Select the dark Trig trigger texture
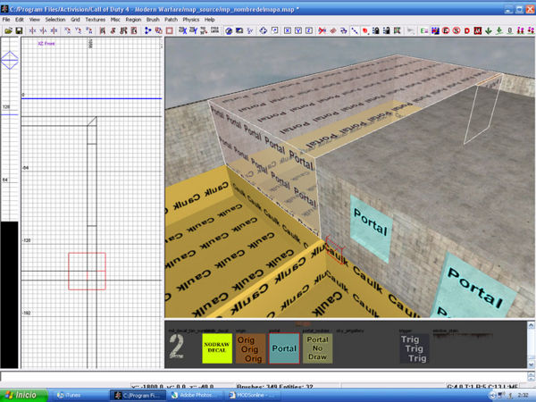The height and width of the screenshot is (402, 536). pos(415,348)
